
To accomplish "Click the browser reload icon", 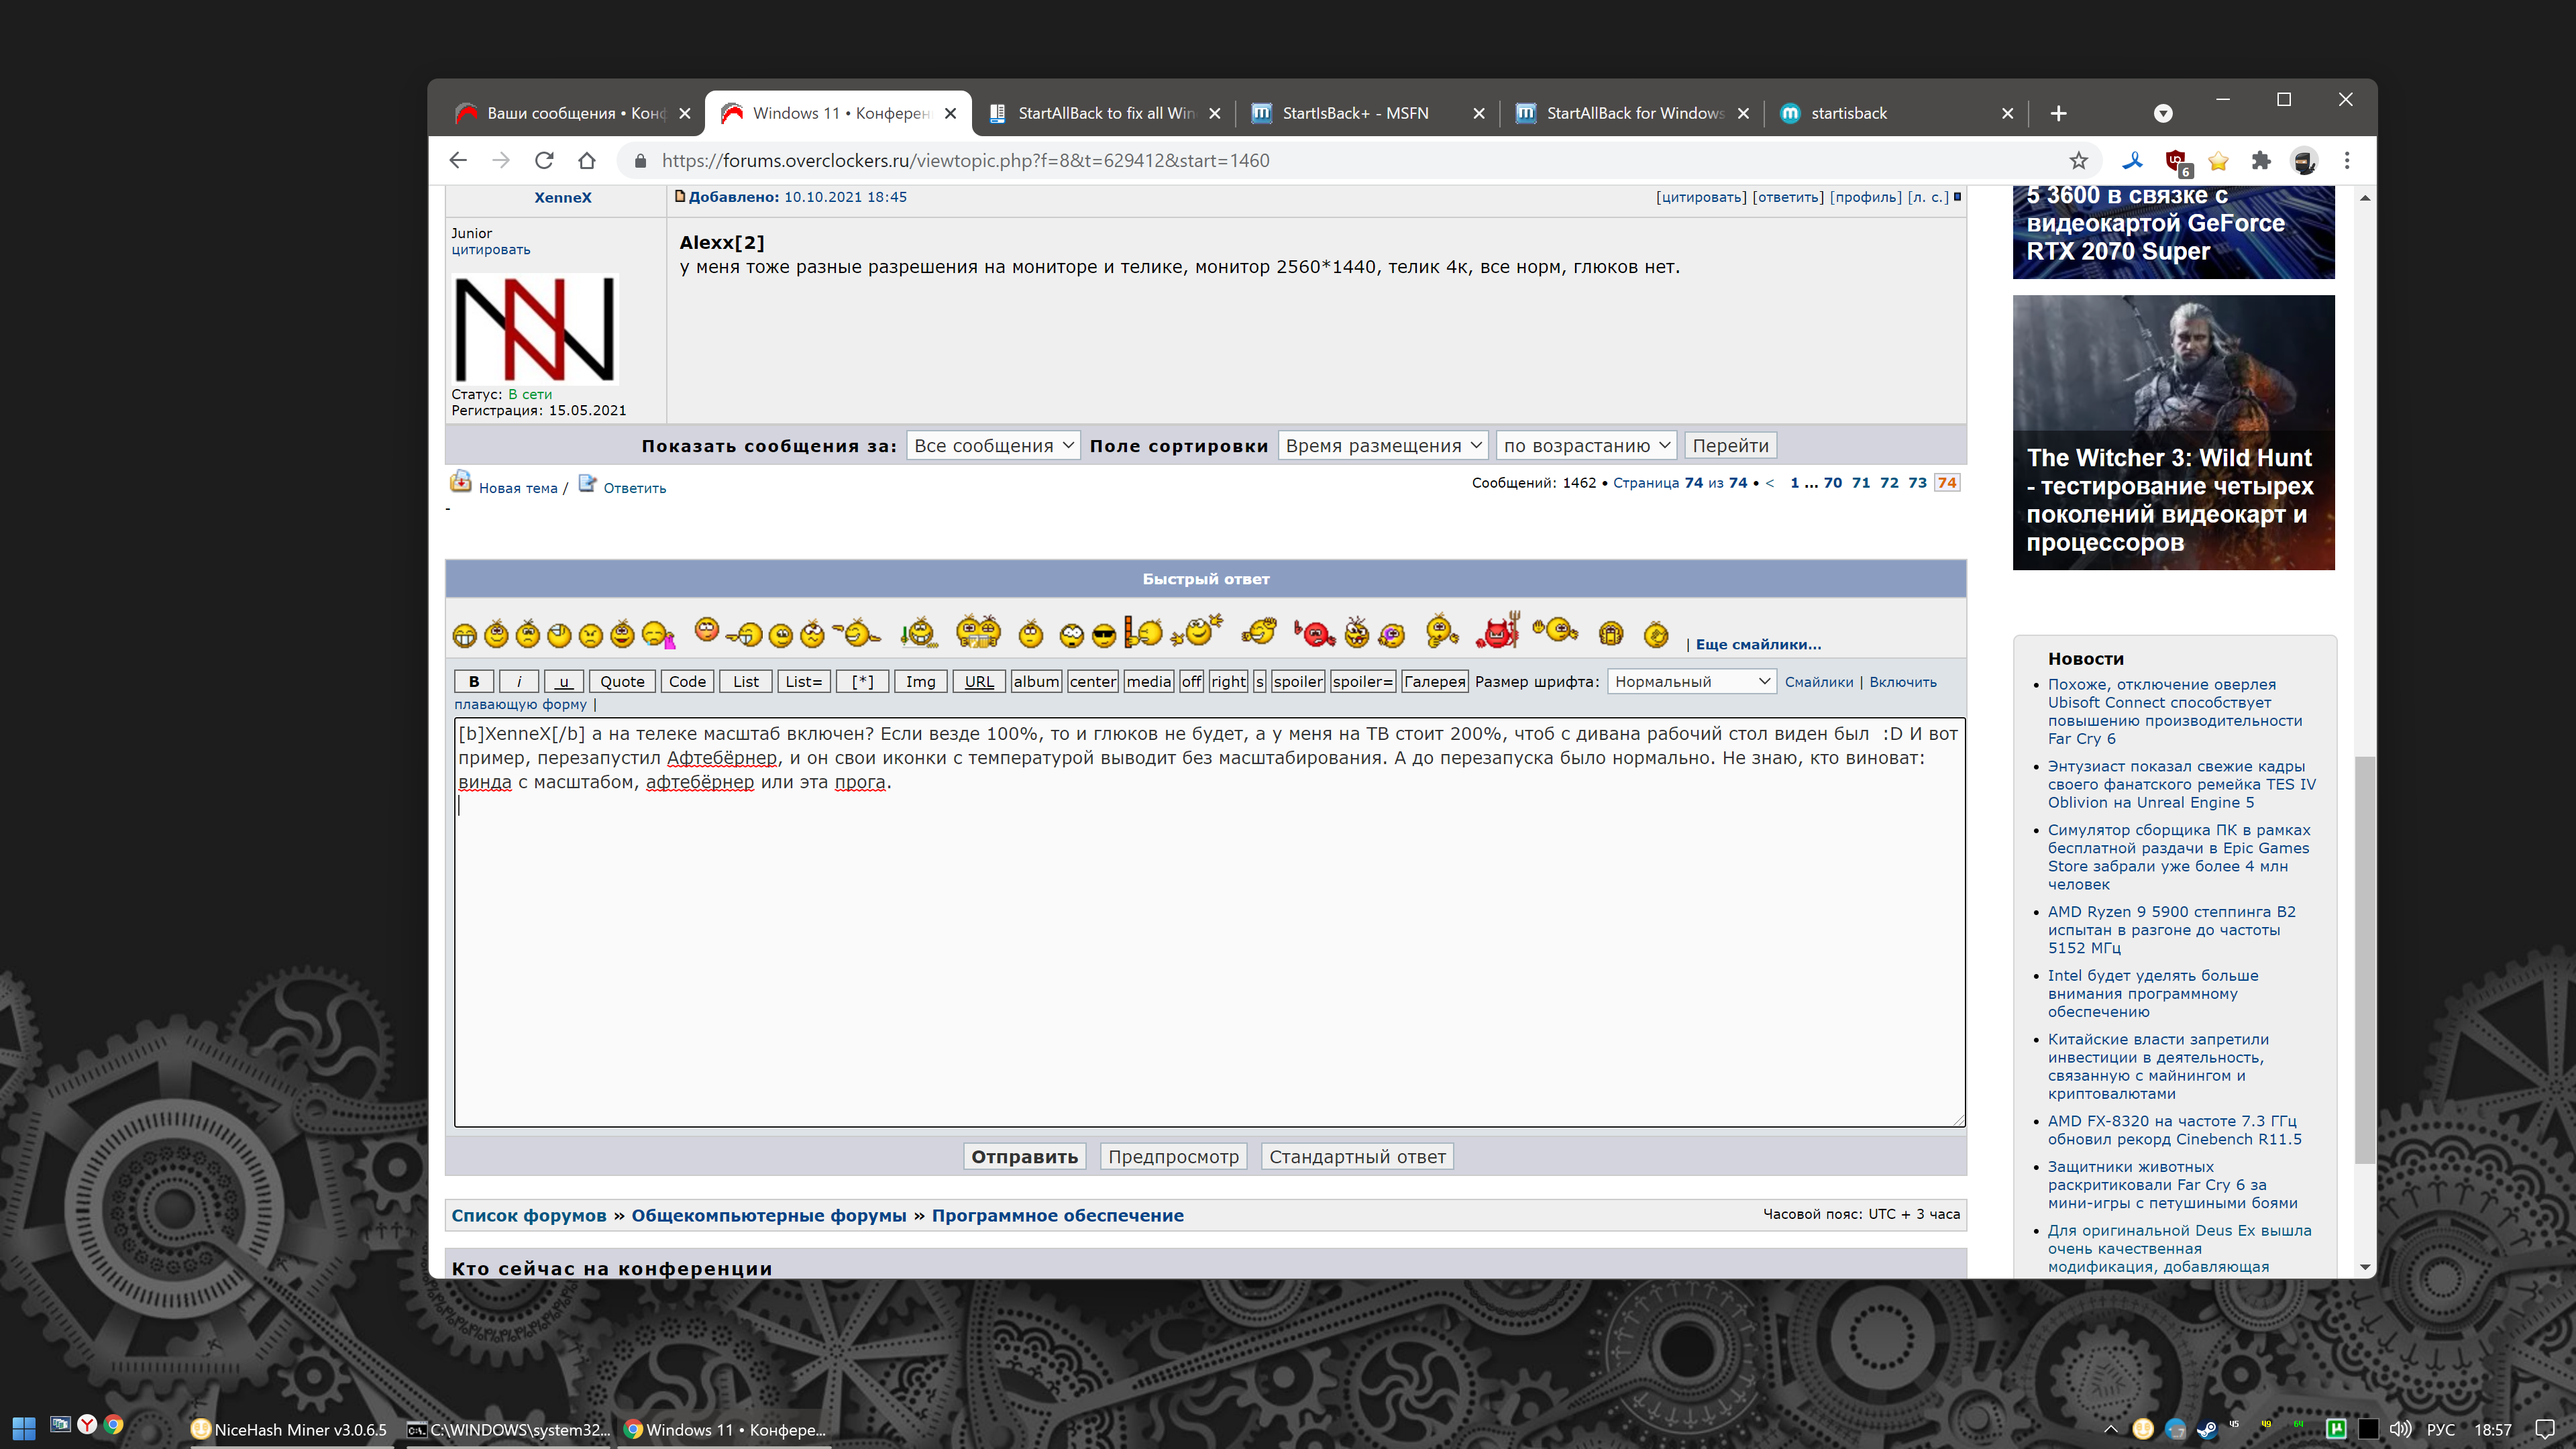I will point(544,161).
